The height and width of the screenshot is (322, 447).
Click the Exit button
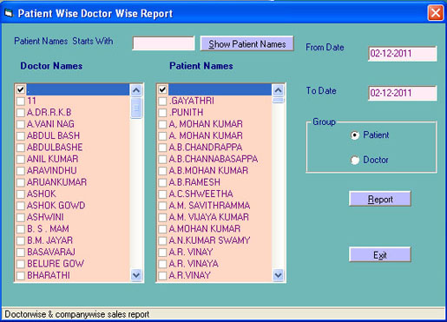click(x=380, y=254)
